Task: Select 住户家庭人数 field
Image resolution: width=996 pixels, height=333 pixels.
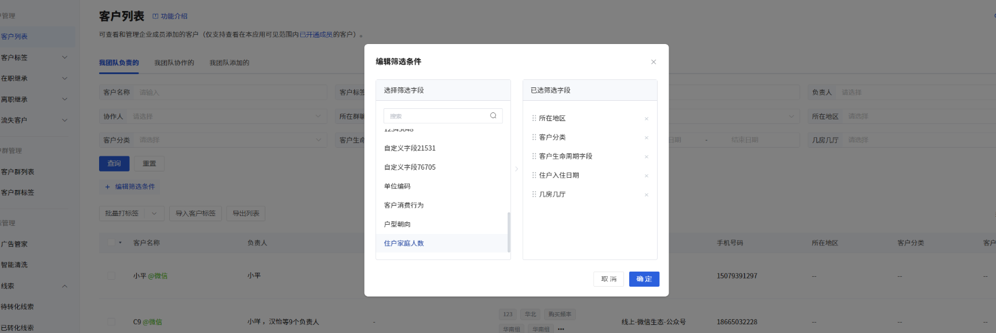Action: (443, 244)
